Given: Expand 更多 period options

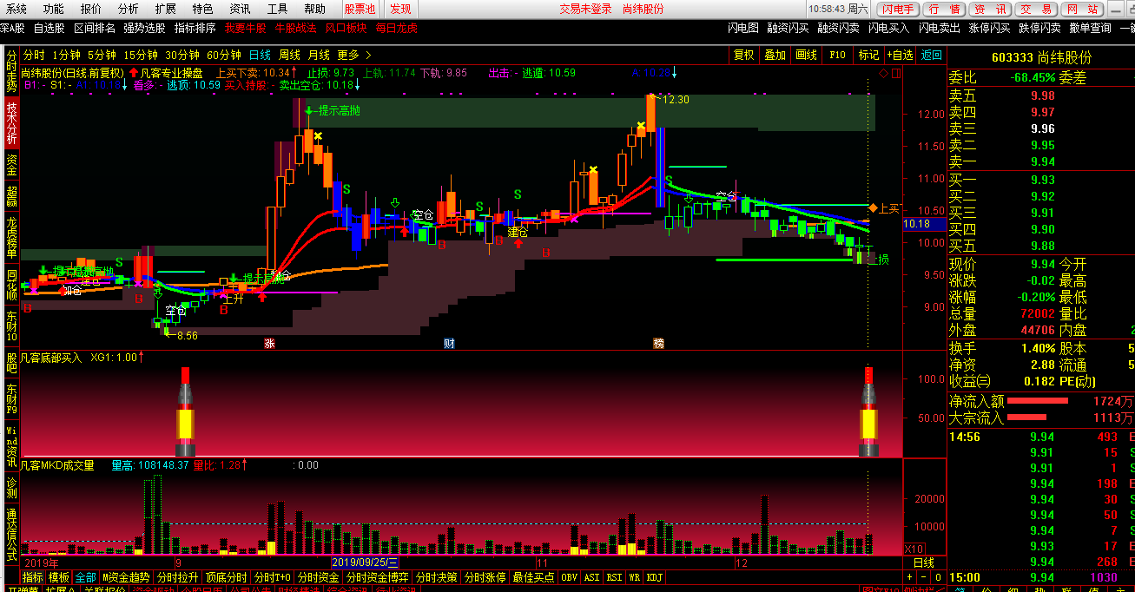Looking at the screenshot, I should [x=353, y=55].
